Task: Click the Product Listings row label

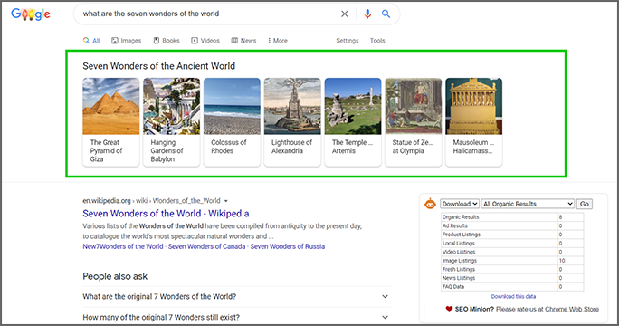Action: click(462, 235)
